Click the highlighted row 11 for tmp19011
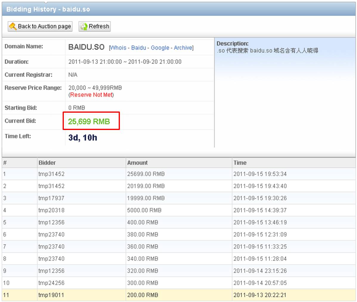357x302 pixels. coord(51,295)
